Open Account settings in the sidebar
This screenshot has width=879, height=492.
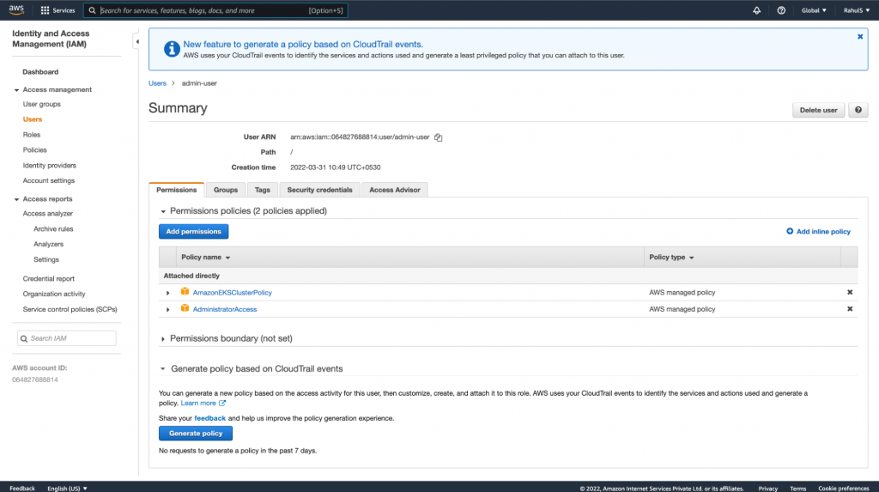(x=49, y=180)
